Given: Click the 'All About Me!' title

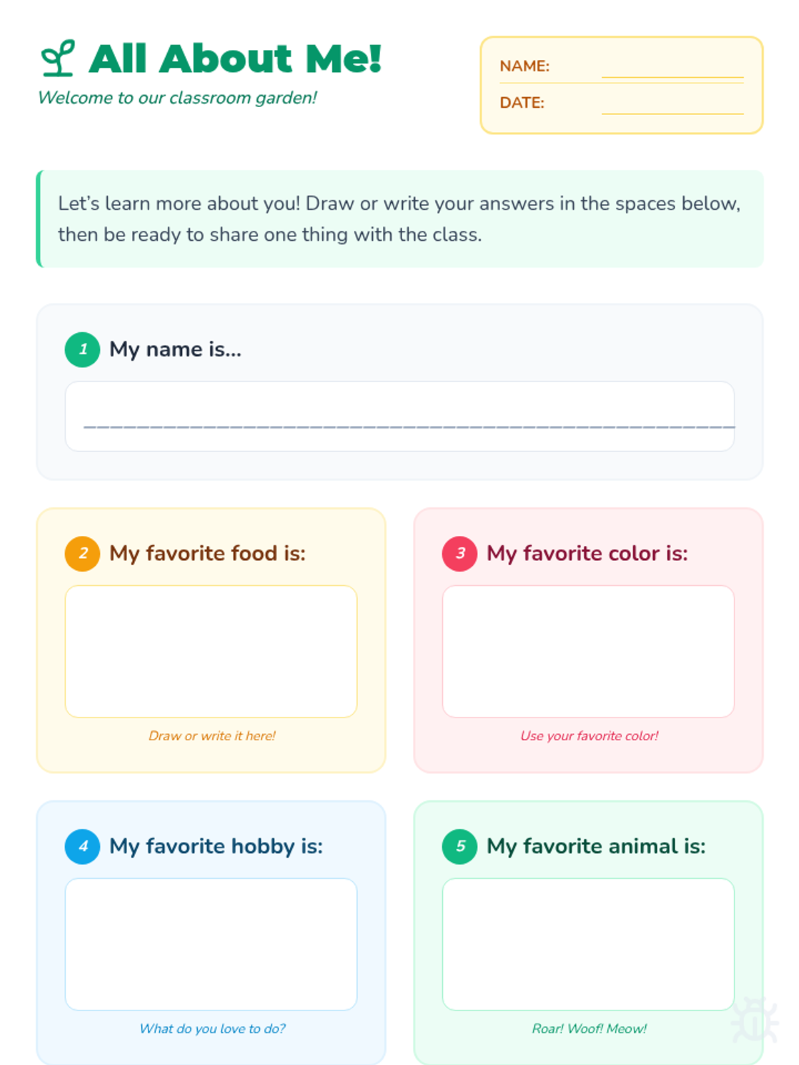Looking at the screenshot, I should point(236,59).
